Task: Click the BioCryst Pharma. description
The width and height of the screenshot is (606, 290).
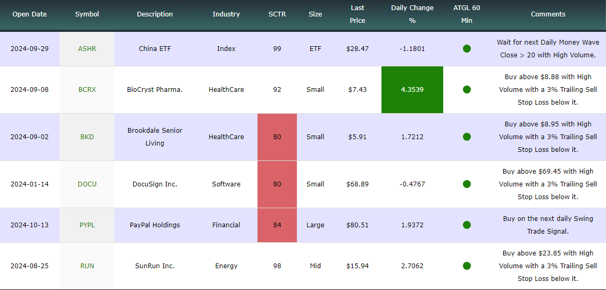Action: (x=155, y=89)
